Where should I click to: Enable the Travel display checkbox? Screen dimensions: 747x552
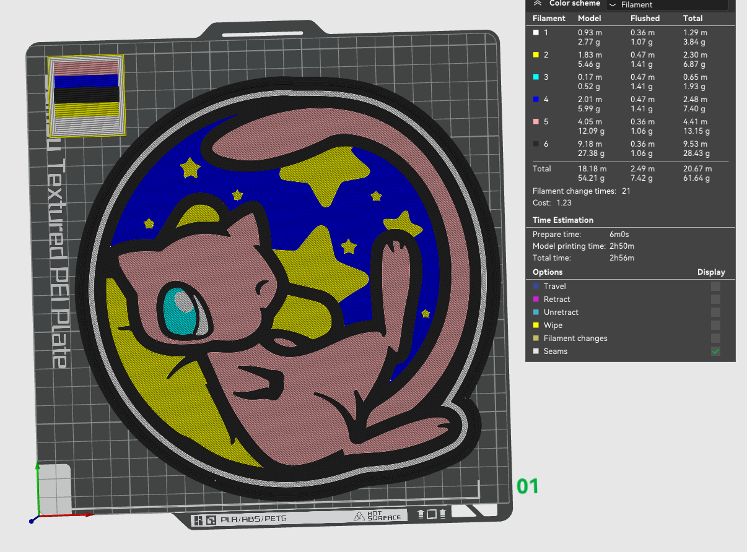pyautogui.click(x=715, y=287)
